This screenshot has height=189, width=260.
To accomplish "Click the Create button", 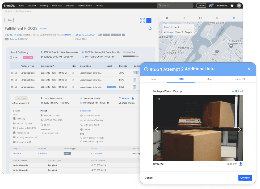I will click(201, 6).
